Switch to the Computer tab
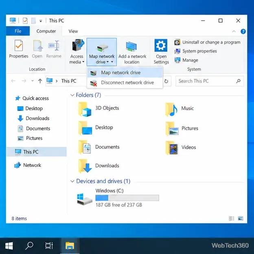The height and width of the screenshot is (254, 254). (x=46, y=31)
